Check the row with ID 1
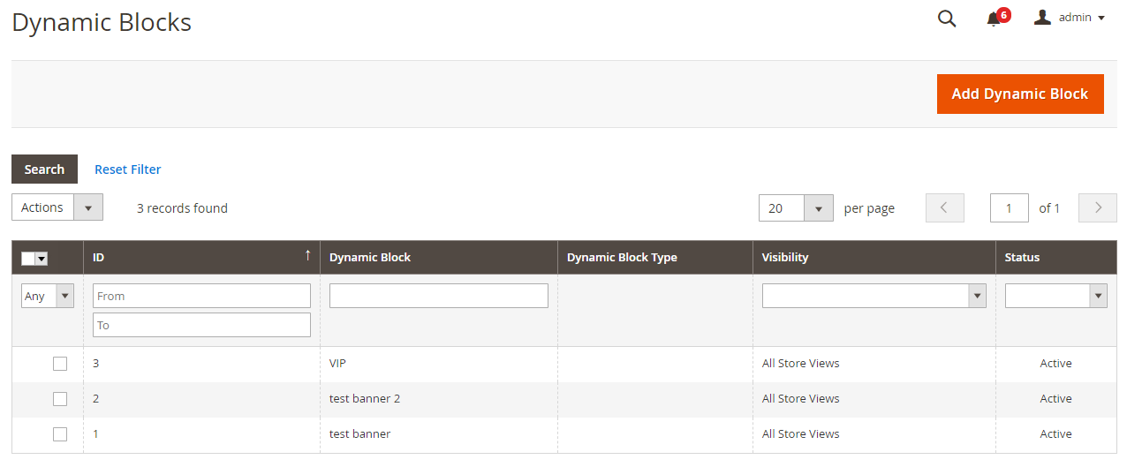This screenshot has height=467, width=1127. pyautogui.click(x=60, y=434)
